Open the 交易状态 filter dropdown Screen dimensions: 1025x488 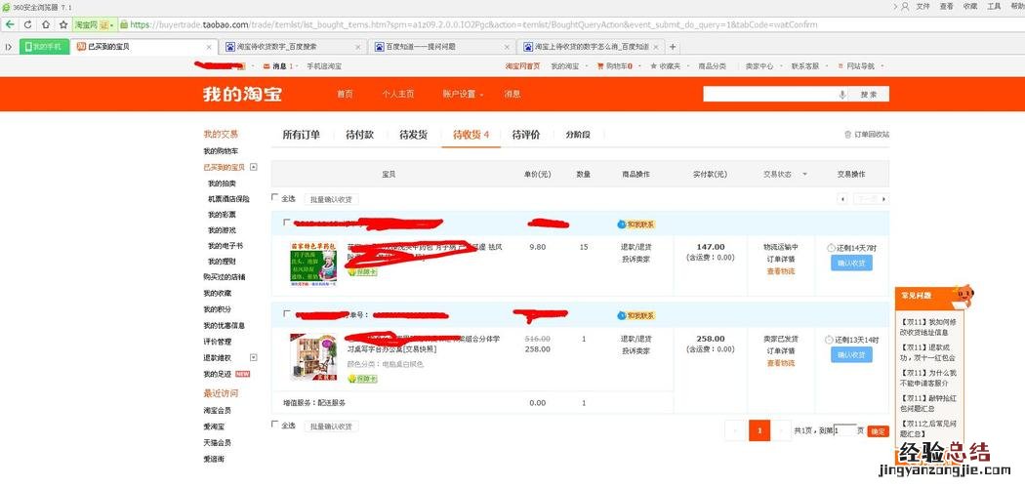click(x=785, y=175)
